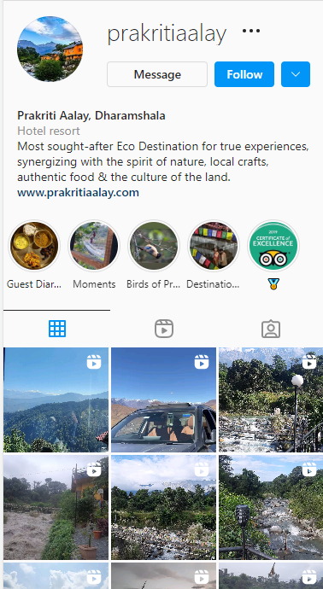Screen dimensions: 323x589
Task: View the Moments story highlight
Action: [94, 246]
